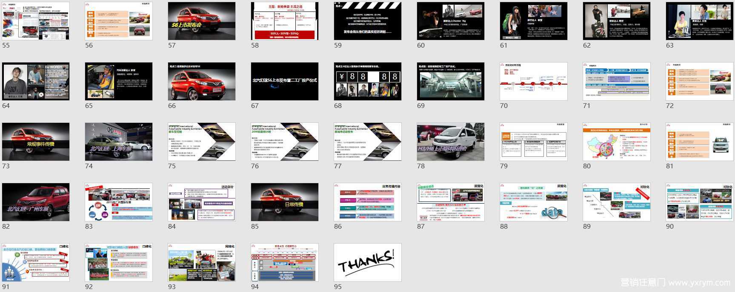Select slide 64 DJ WORDY thumbnail

coord(36,81)
